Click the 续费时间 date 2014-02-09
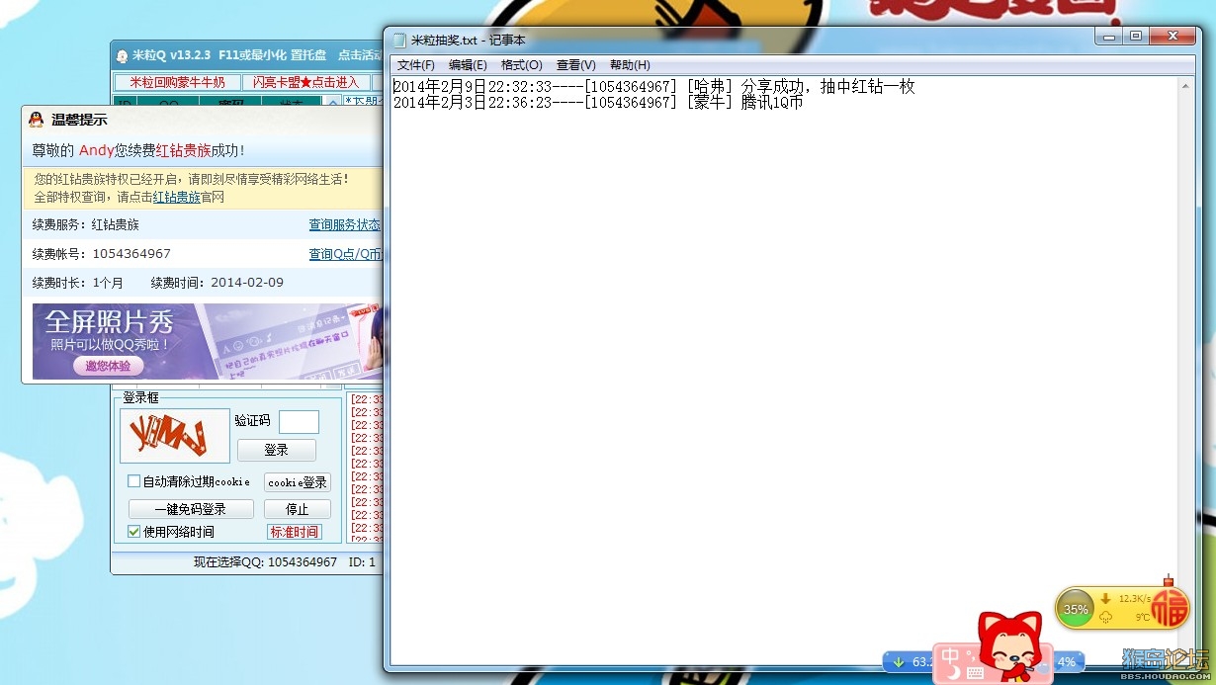 [247, 283]
